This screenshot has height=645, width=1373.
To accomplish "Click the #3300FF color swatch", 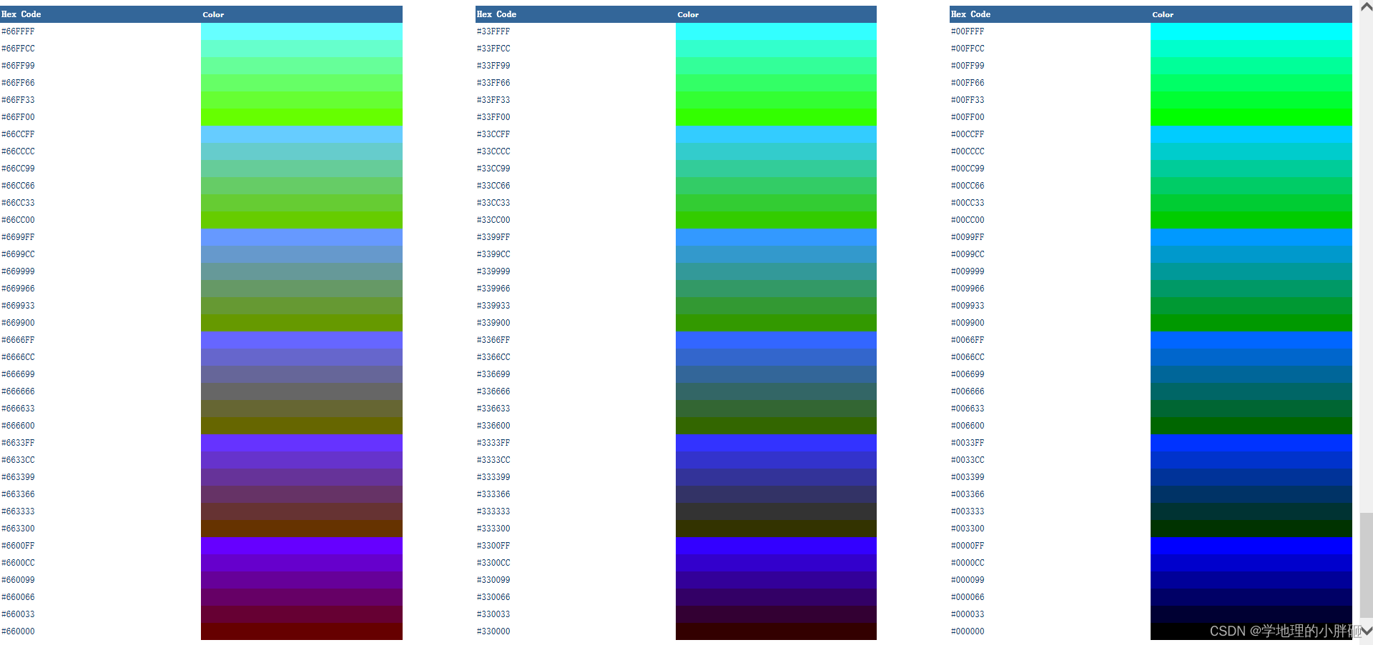I will (776, 546).
